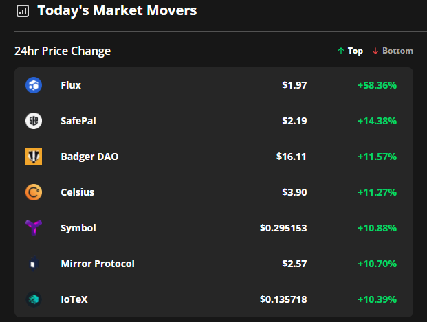Click the IoTeX +10.39% change value
Viewport: 427px width, 322px height.
pyautogui.click(x=377, y=299)
